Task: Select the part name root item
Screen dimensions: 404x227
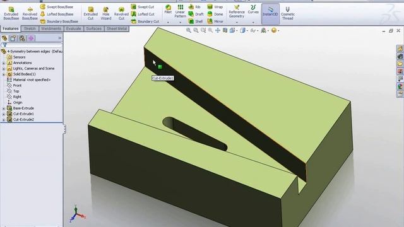Action: tap(32, 52)
